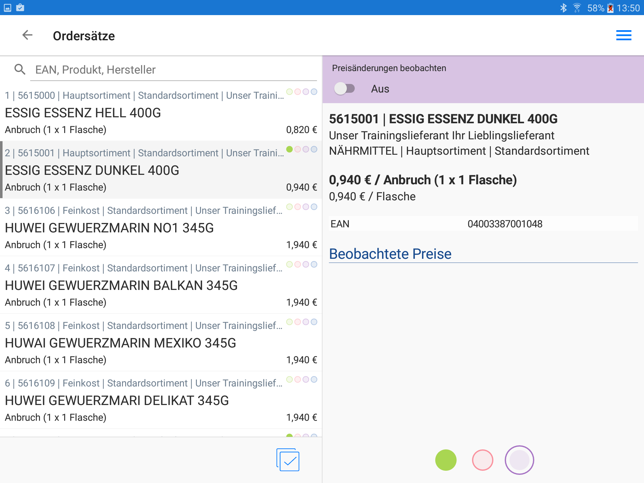Viewport: 644px width, 483px height.
Task: Click the EAN, Produkt, Hersteller search field
Action: (x=173, y=70)
